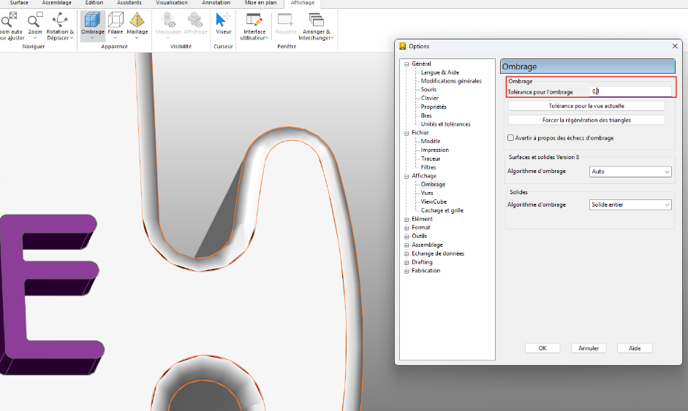Screen dimensions: 688x411
Task: Switch to the Annotation ribbon tab
Action: coord(216,3)
